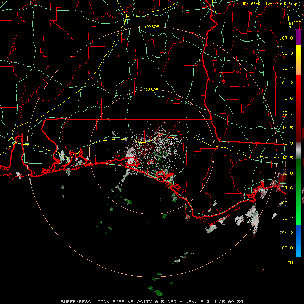The width and height of the screenshot is (304, 304).
Task: Click the yellow-orange segment of color bar
Action: [298, 60]
